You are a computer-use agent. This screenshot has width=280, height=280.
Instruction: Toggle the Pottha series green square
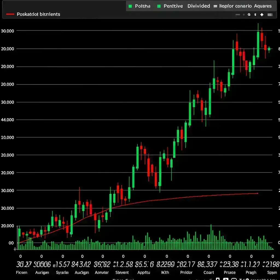pos(130,6)
